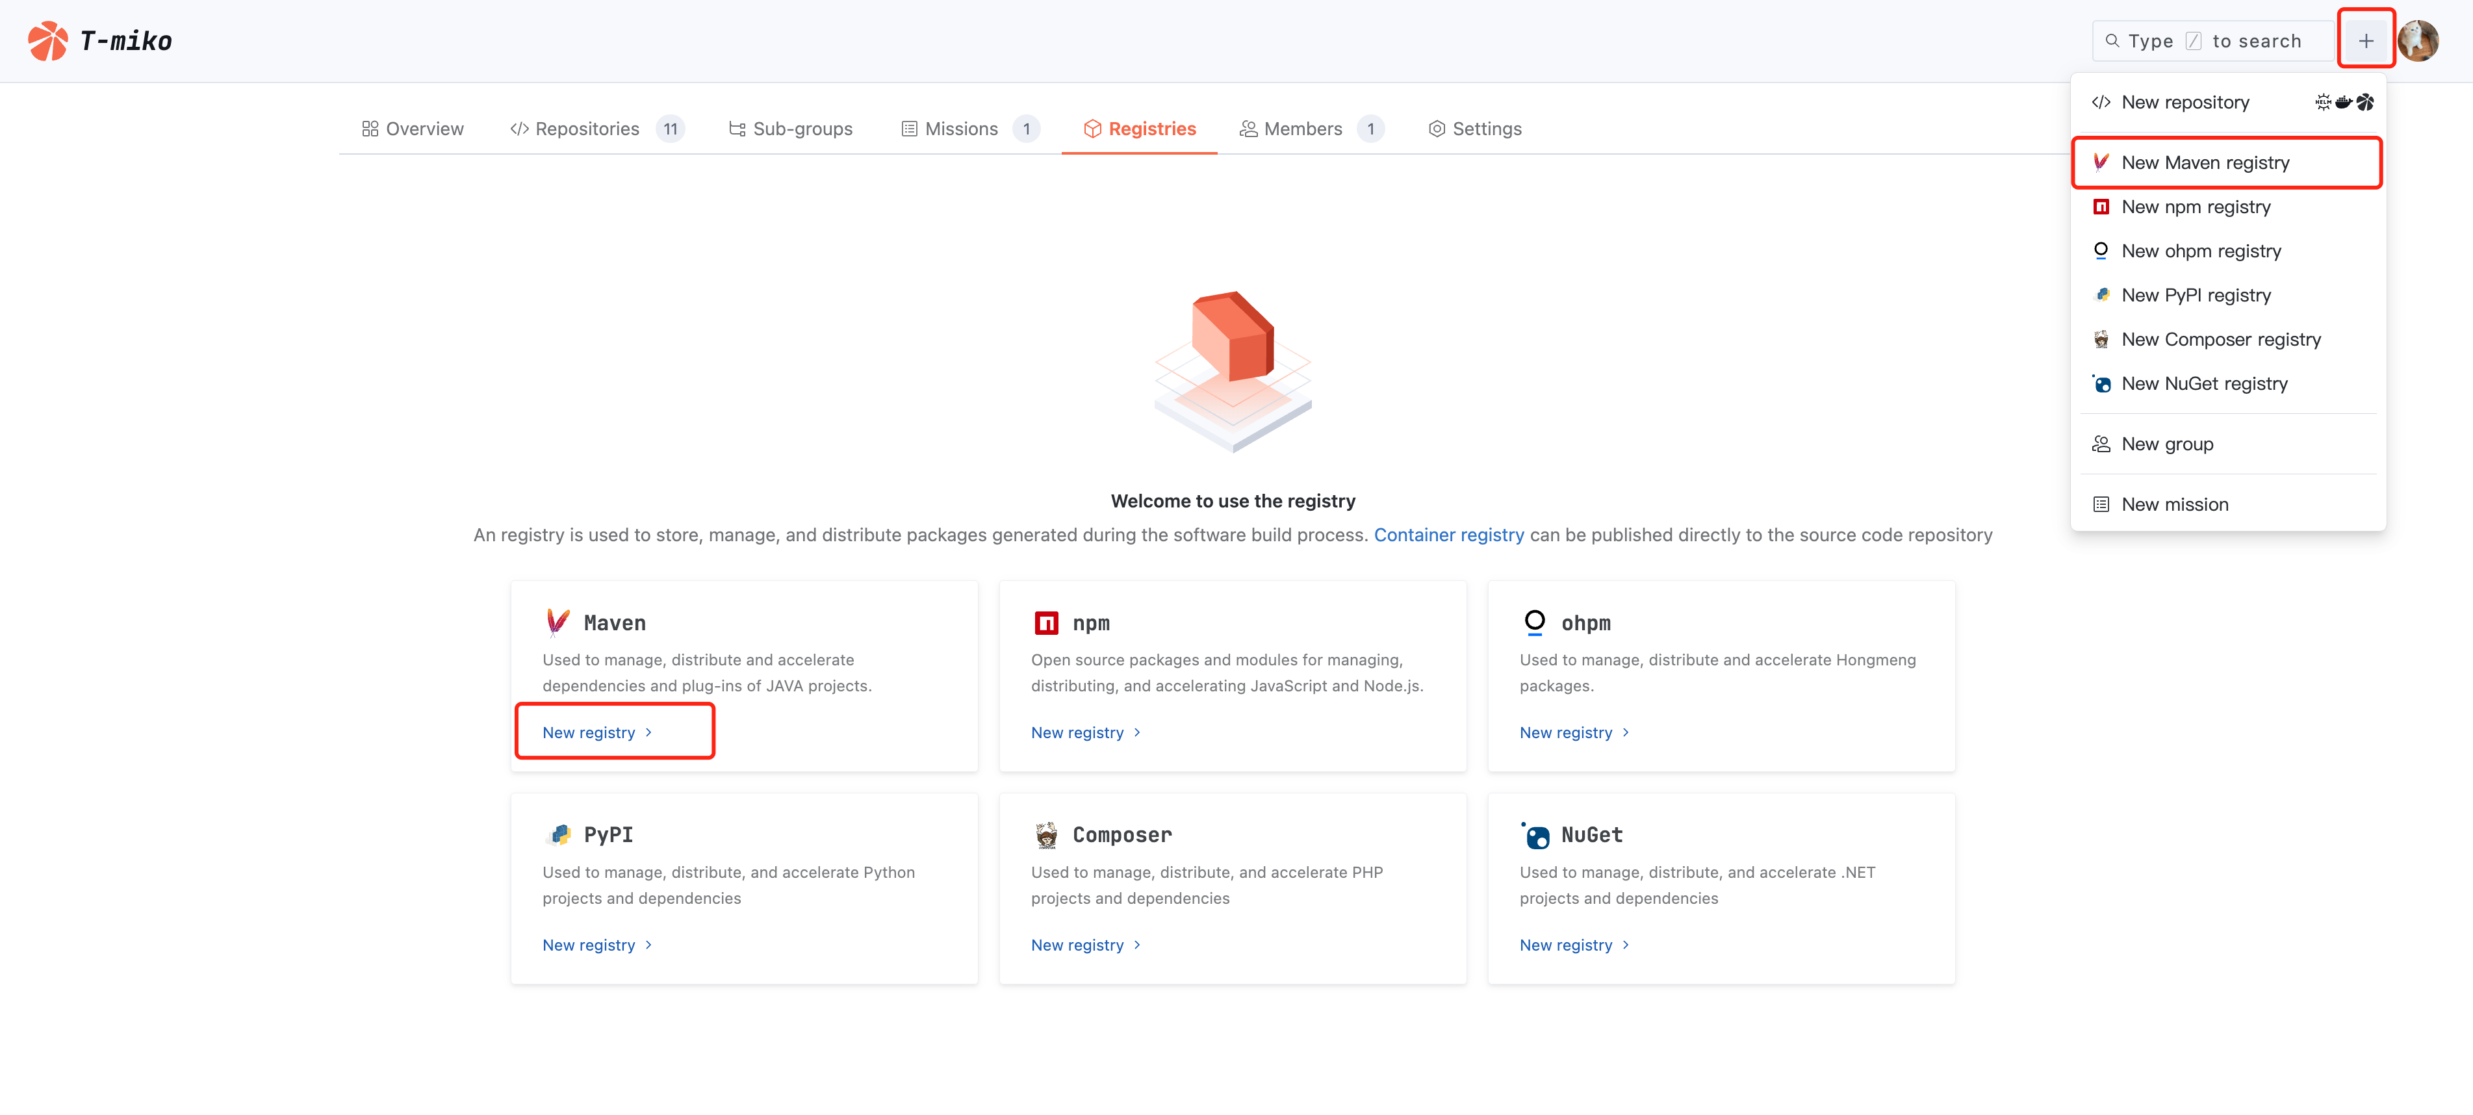Click the T-miko logo icon
This screenshot has height=1115, width=2473.
[x=47, y=40]
